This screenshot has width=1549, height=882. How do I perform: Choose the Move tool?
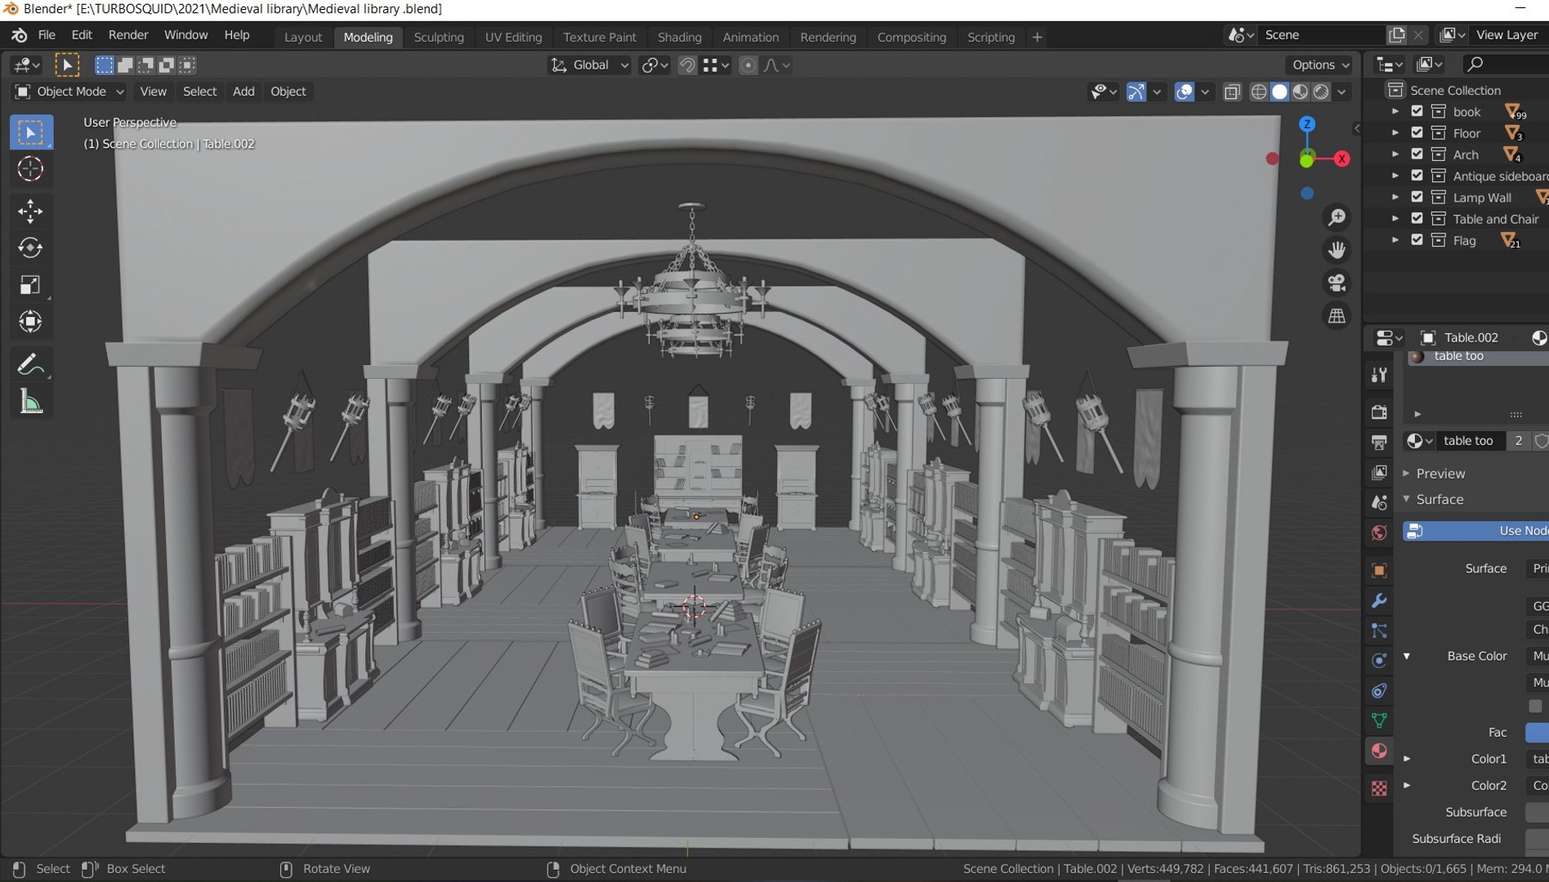(31, 211)
